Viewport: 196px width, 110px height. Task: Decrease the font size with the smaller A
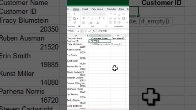[104, 18]
